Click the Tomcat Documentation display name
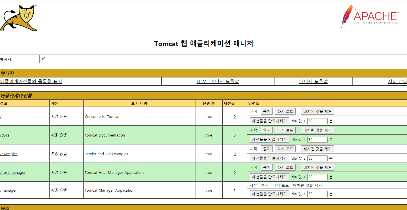The height and width of the screenshot is (210, 407). [x=105, y=135]
